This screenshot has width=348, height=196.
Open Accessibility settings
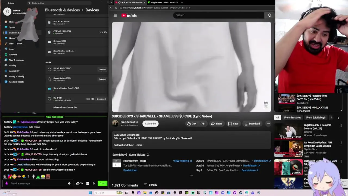pos(14,71)
